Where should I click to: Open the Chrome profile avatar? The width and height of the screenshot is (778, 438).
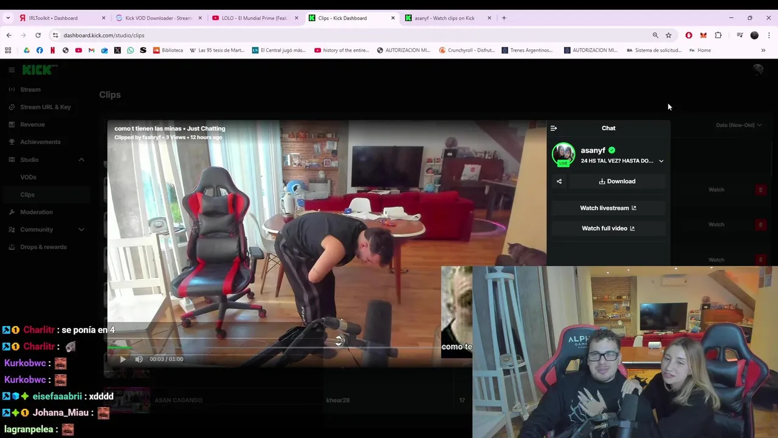[x=754, y=35]
